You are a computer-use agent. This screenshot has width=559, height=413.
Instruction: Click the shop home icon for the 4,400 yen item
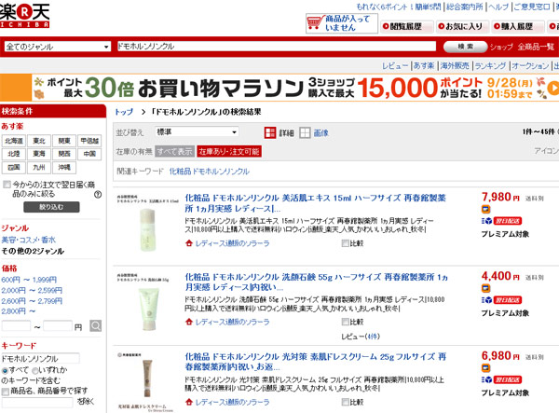(x=189, y=322)
